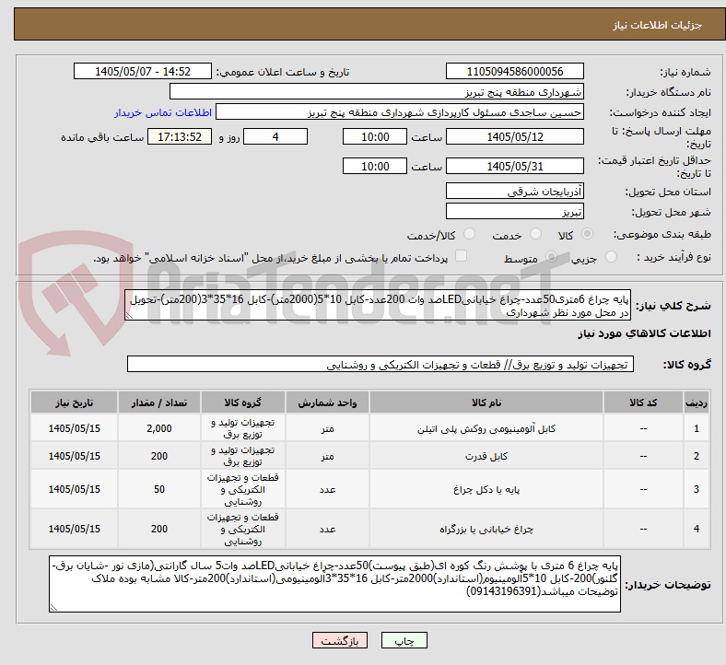Click the remaining time 17:13:52 field
This screenshot has height=665, width=726.
pos(180,137)
